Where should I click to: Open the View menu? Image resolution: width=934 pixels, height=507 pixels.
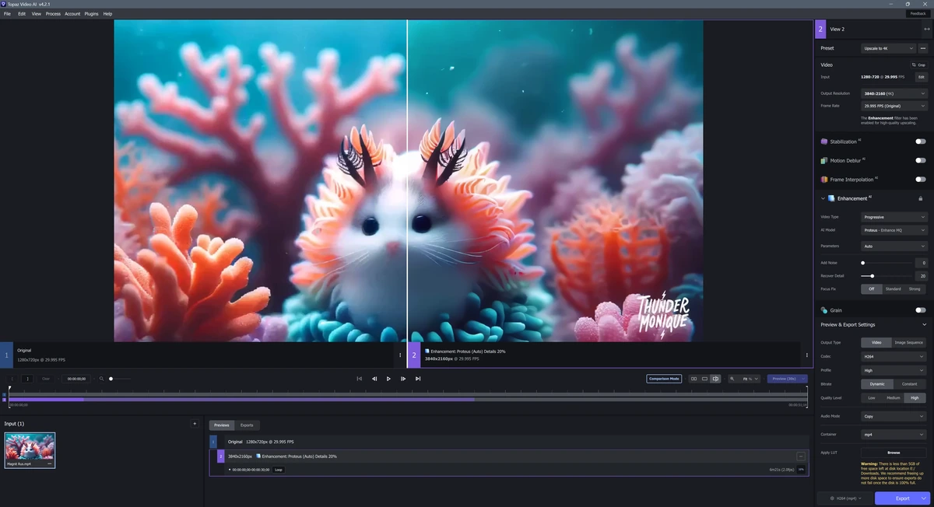click(x=37, y=14)
